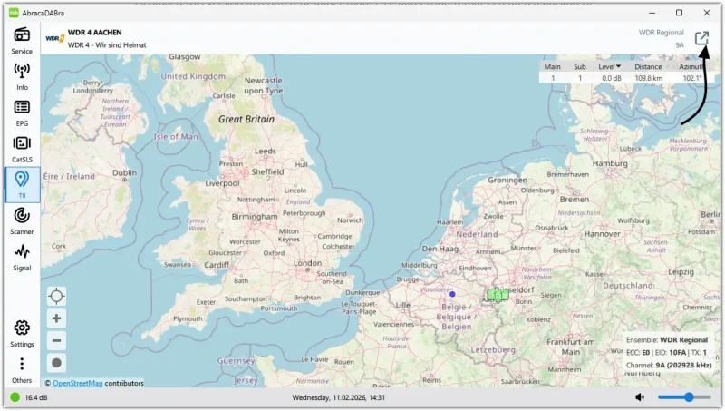Select the TII tab in sidebar
Viewport: 725px width, 411px height.
pyautogui.click(x=22, y=183)
